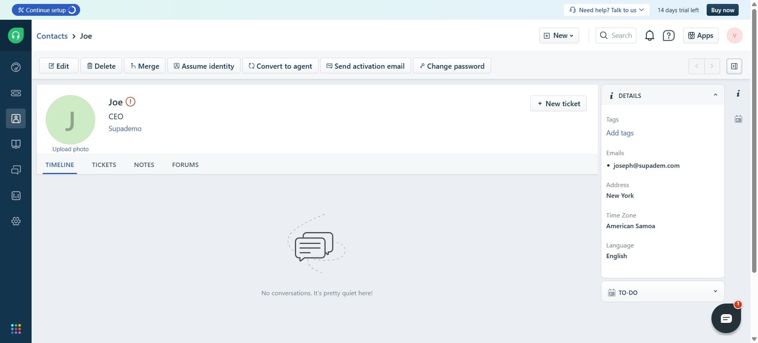
Task: Open Solutions book icon in sidebar
Action: (x=16, y=144)
